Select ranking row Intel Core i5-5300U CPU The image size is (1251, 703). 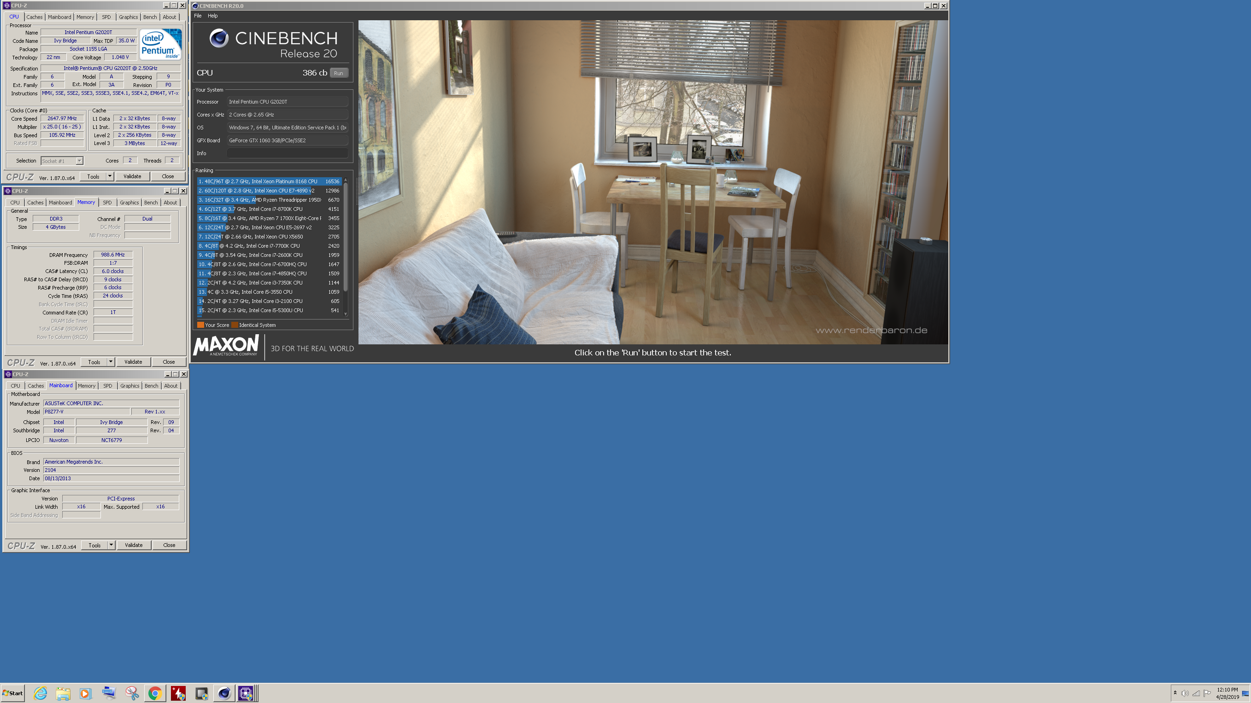[269, 310]
